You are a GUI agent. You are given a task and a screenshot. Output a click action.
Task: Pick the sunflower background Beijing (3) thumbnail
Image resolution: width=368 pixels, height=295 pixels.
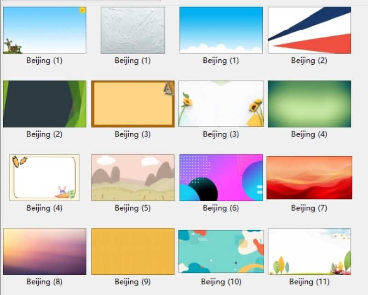click(221, 104)
